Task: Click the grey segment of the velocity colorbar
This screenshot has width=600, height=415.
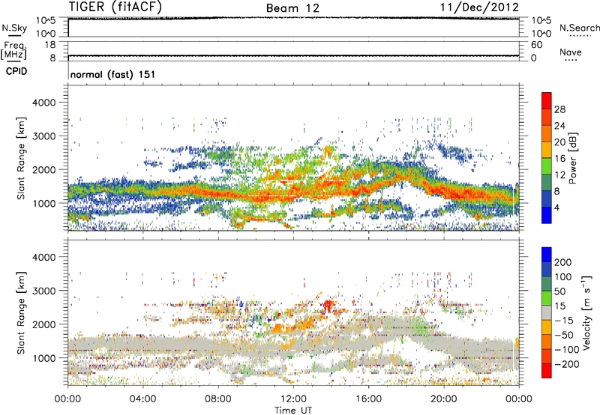Action: point(547,313)
